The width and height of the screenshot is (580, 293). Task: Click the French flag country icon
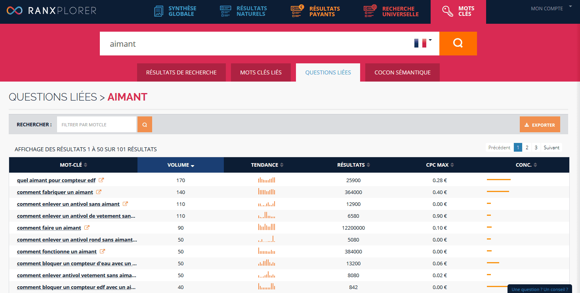pos(420,43)
